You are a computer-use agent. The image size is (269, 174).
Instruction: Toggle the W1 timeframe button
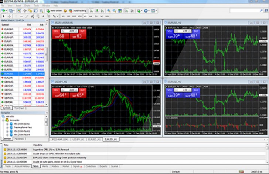pyautogui.click(x=102, y=16)
